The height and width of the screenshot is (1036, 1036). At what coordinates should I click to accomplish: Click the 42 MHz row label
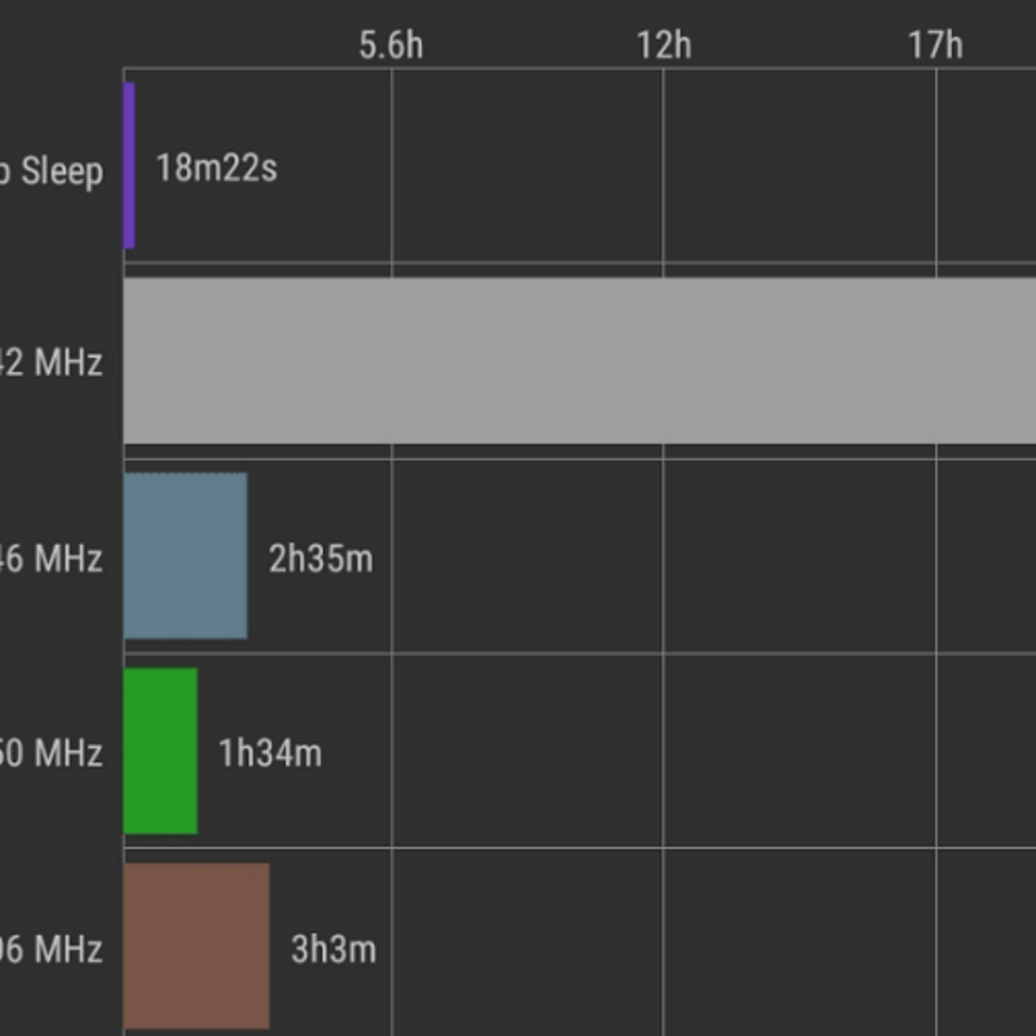pyautogui.click(x=51, y=363)
